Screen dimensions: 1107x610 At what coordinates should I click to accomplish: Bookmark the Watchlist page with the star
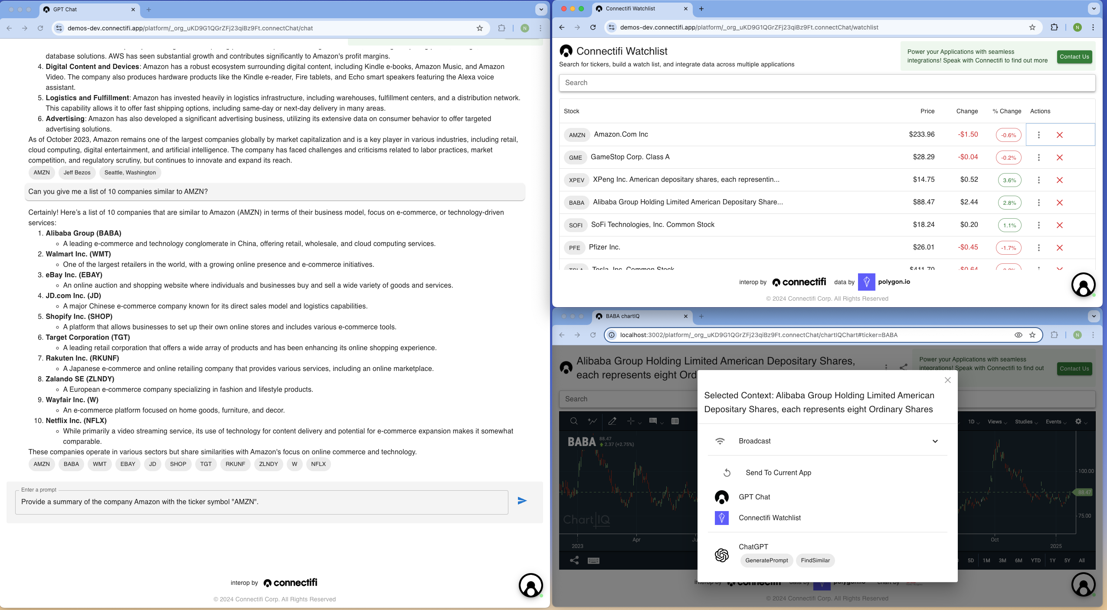pyautogui.click(x=1032, y=27)
